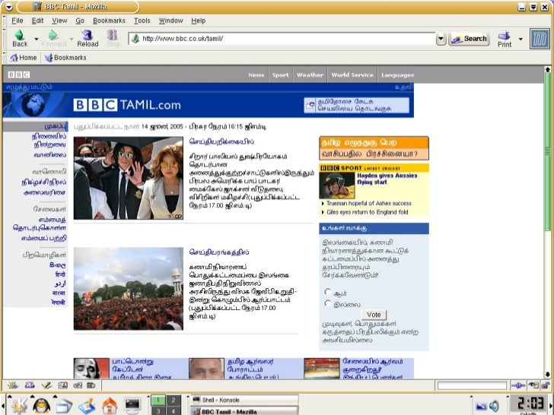Click the News link in the BBC top bar
Viewport: 554px width, 415px height.
(256, 74)
